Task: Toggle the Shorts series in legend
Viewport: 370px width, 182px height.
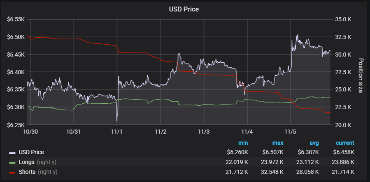Action: (x=28, y=172)
